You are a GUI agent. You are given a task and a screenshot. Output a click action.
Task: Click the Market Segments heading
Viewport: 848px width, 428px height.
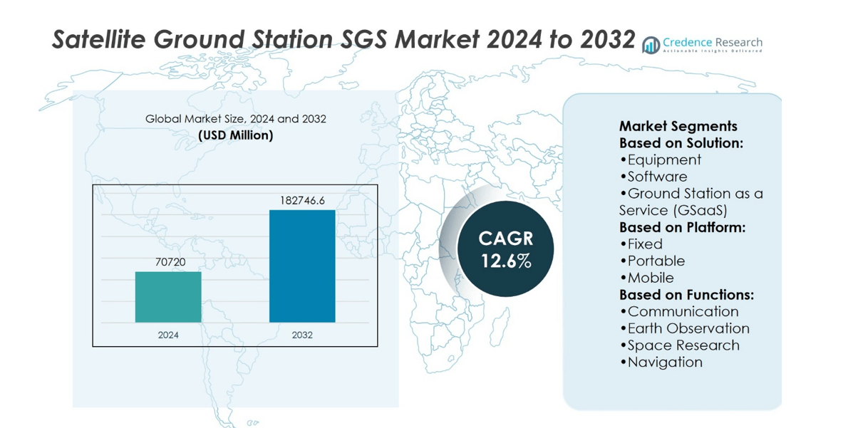pyautogui.click(x=678, y=126)
